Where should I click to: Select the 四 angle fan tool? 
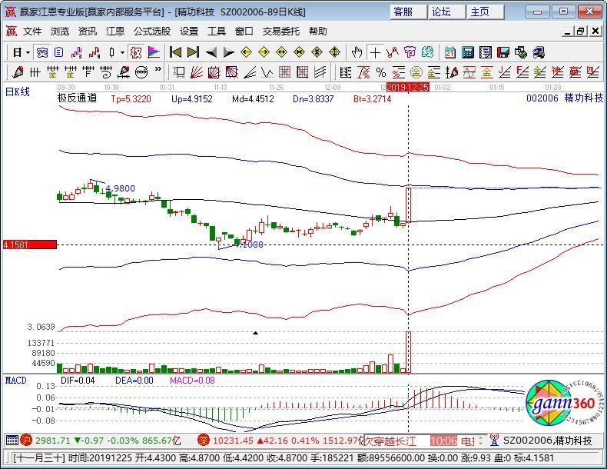(592, 72)
